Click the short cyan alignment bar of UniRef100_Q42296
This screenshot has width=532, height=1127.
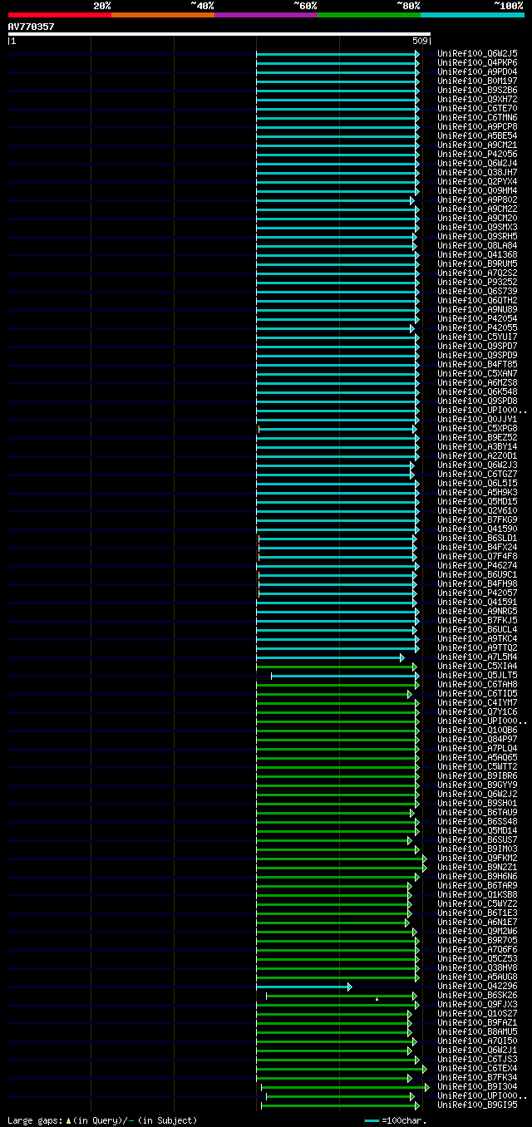coord(303,987)
